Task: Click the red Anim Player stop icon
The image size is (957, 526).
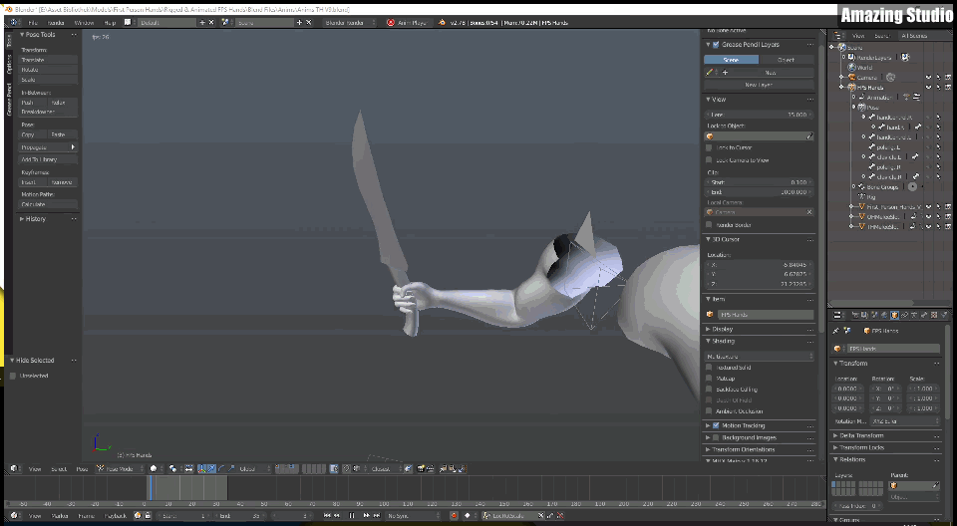Action: pos(391,23)
